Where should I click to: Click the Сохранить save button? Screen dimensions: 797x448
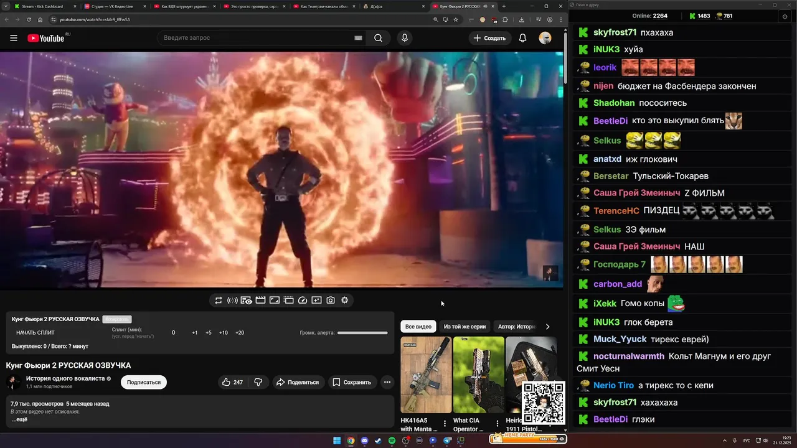352,382
